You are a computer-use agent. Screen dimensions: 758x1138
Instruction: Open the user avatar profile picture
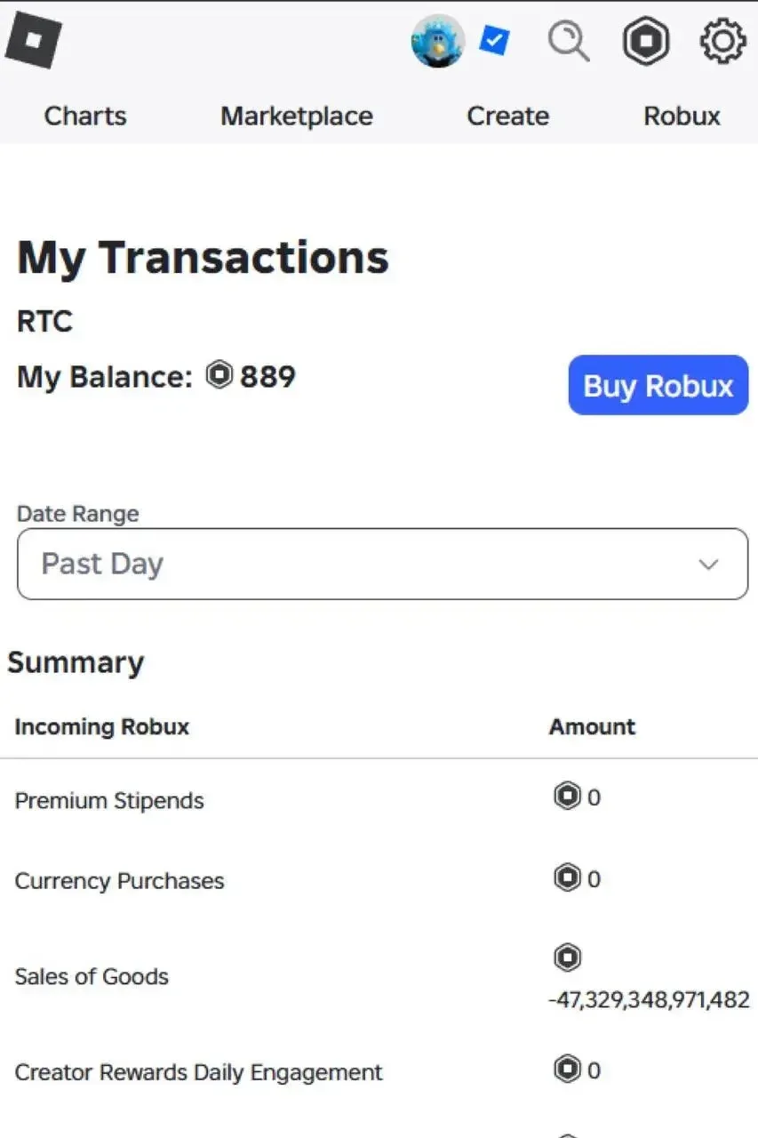tap(438, 41)
